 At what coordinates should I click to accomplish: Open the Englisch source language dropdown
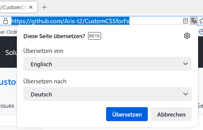click(x=107, y=64)
